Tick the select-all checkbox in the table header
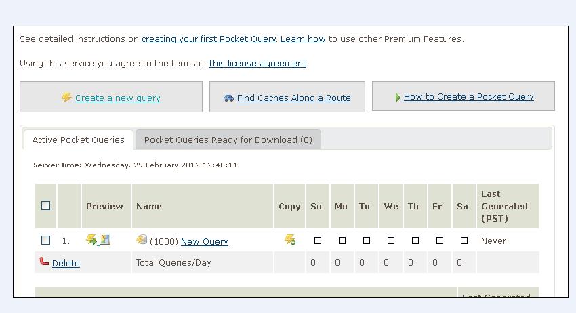The image size is (576, 313). point(45,206)
